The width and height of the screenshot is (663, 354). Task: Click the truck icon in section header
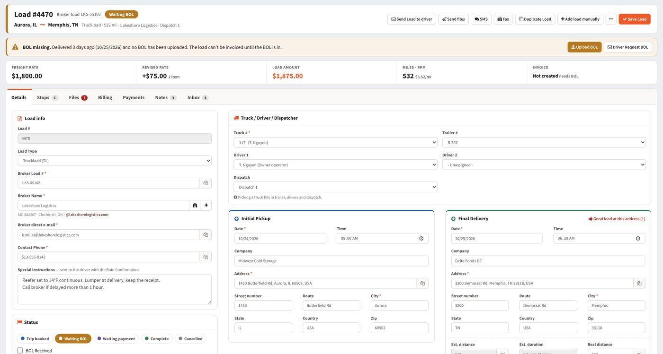pos(236,118)
